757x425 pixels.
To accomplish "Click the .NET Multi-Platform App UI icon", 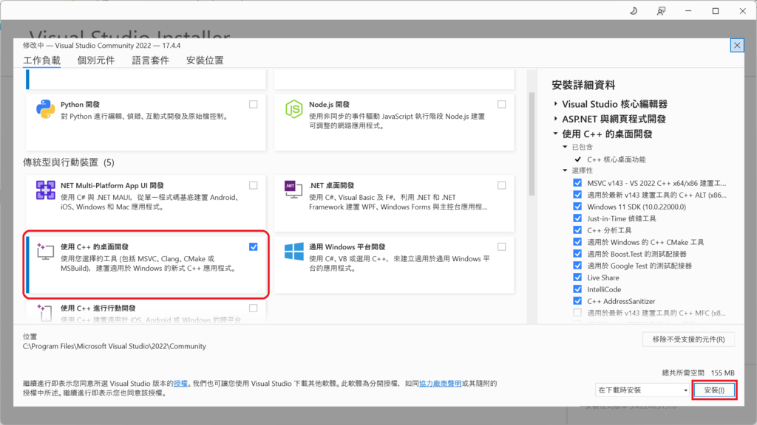I will [45, 190].
